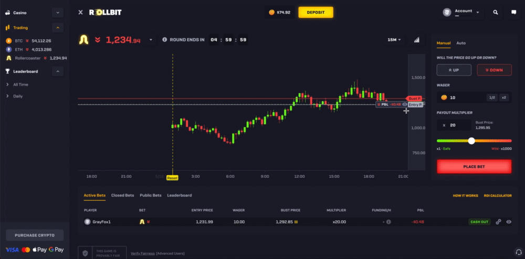525x259 pixels.
Task: Select the UP prediction option
Action: pyautogui.click(x=454, y=70)
